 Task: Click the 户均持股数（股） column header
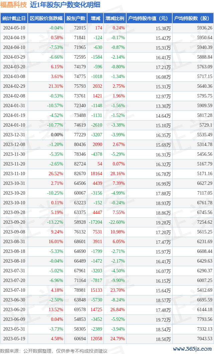(x=194, y=18)
